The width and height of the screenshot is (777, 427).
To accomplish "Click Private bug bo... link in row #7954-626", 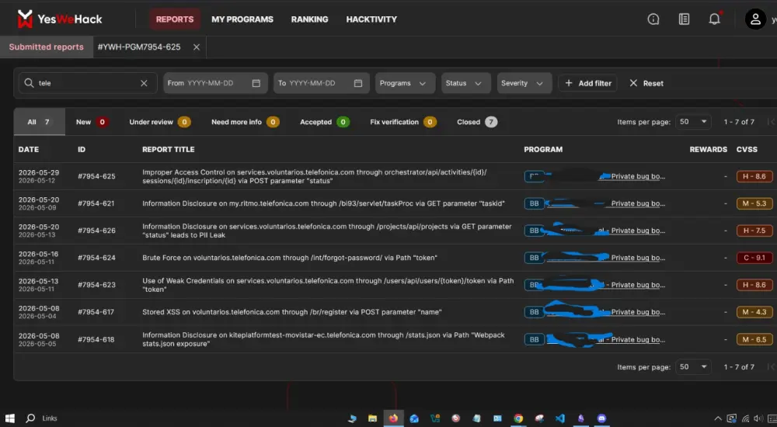I will click(638, 231).
